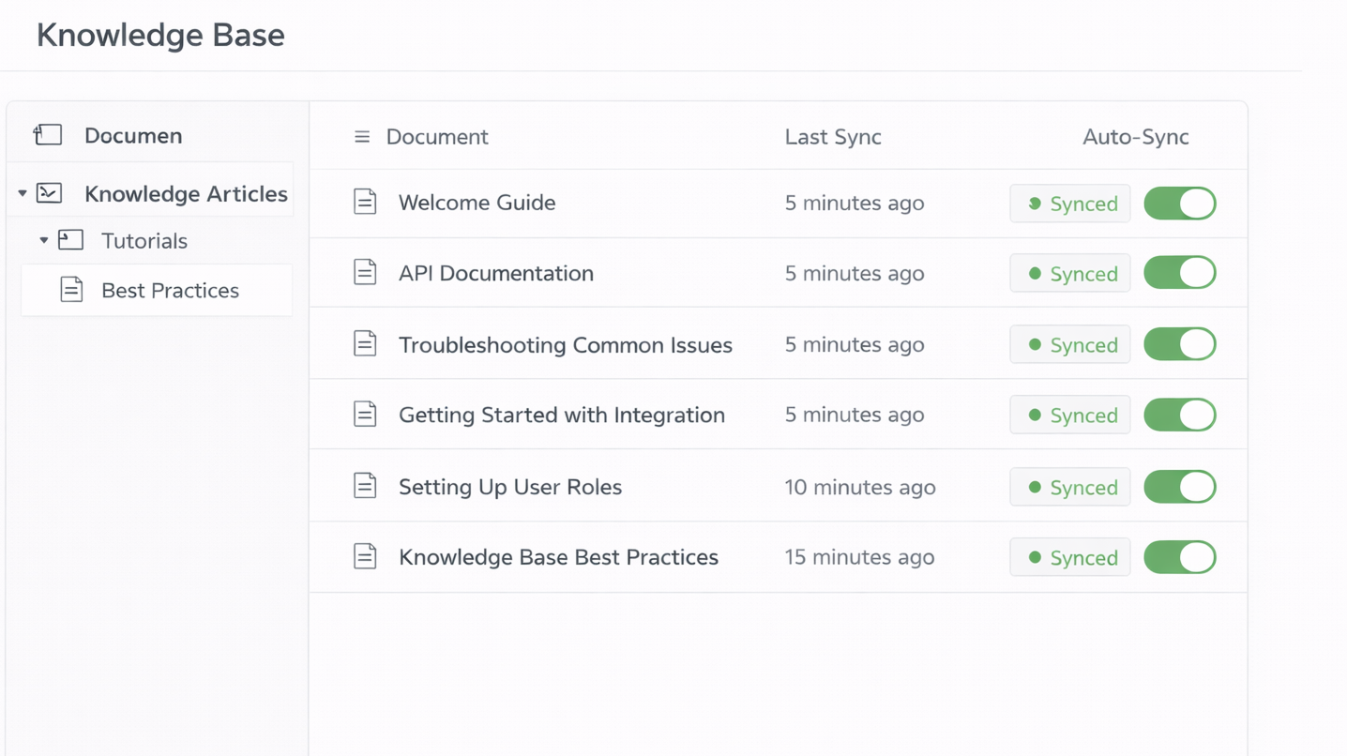Select the Best Practices item in sidebar

click(x=171, y=290)
